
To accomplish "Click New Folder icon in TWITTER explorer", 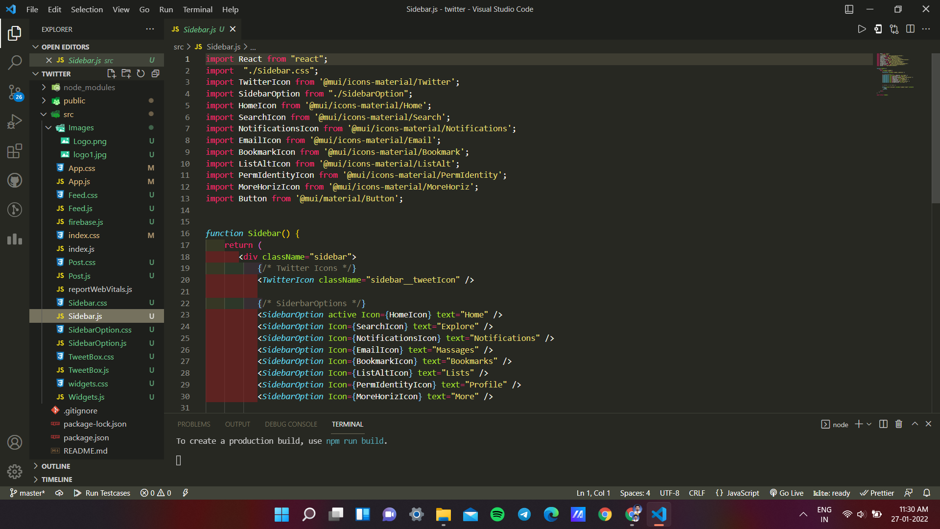I will pyautogui.click(x=126, y=73).
